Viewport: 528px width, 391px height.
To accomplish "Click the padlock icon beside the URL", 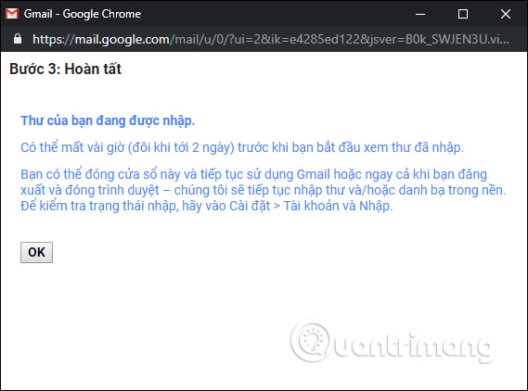I will [x=18, y=39].
